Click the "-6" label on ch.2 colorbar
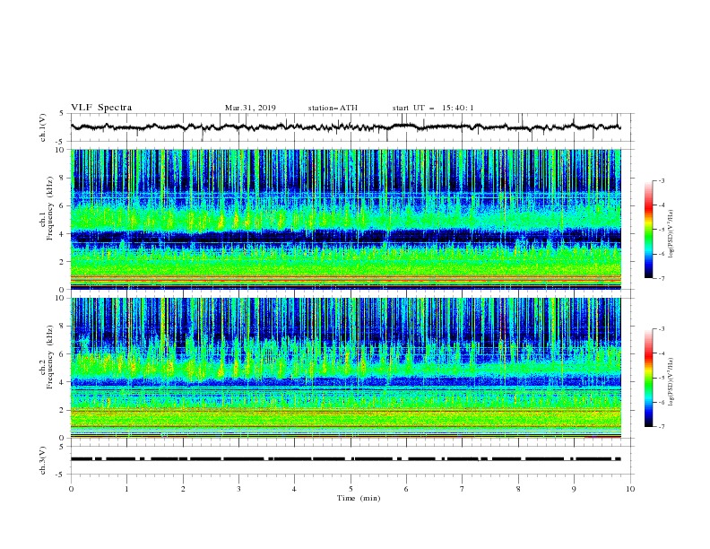Image resolution: width=710 pixels, height=549 pixels. coord(662,402)
